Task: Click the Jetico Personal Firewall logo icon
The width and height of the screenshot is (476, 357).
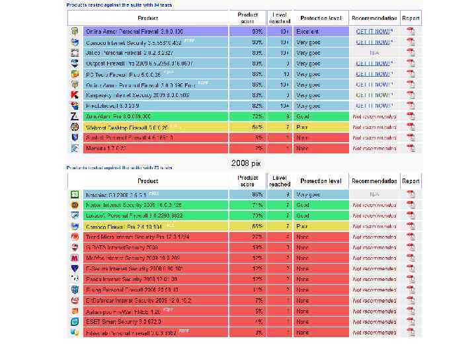Action: coord(75,52)
